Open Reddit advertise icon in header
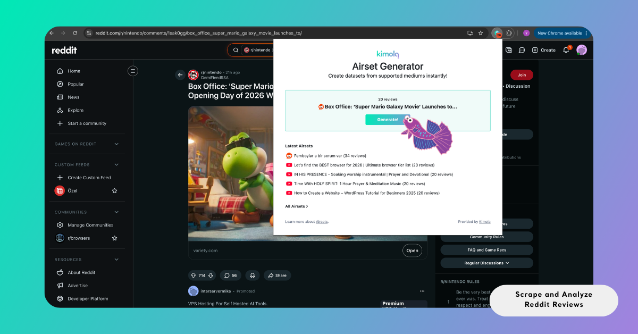The height and width of the screenshot is (334, 638). pos(509,50)
